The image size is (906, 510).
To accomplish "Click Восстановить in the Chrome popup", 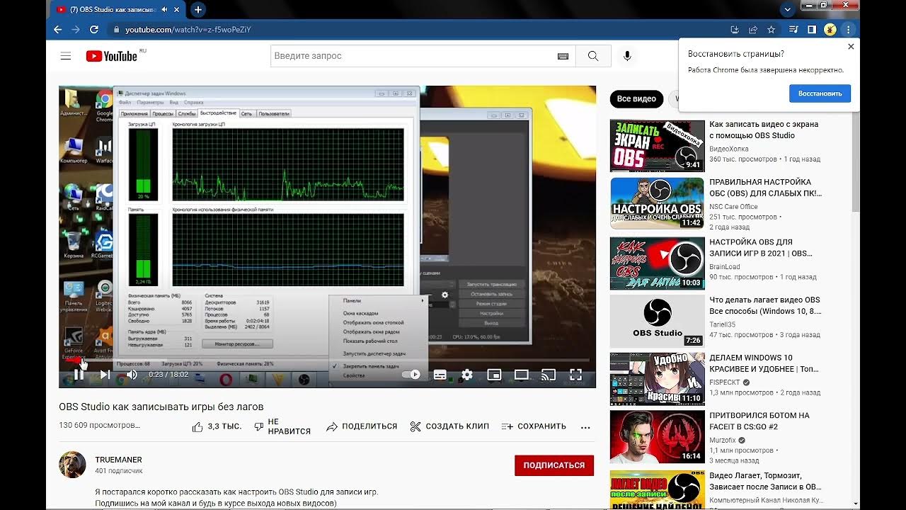I will point(820,93).
